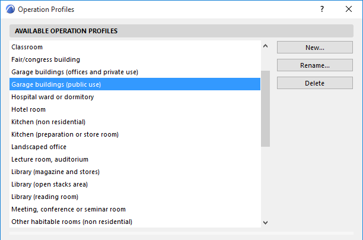
Task: Select Fair/congress building profile
Action: point(46,59)
